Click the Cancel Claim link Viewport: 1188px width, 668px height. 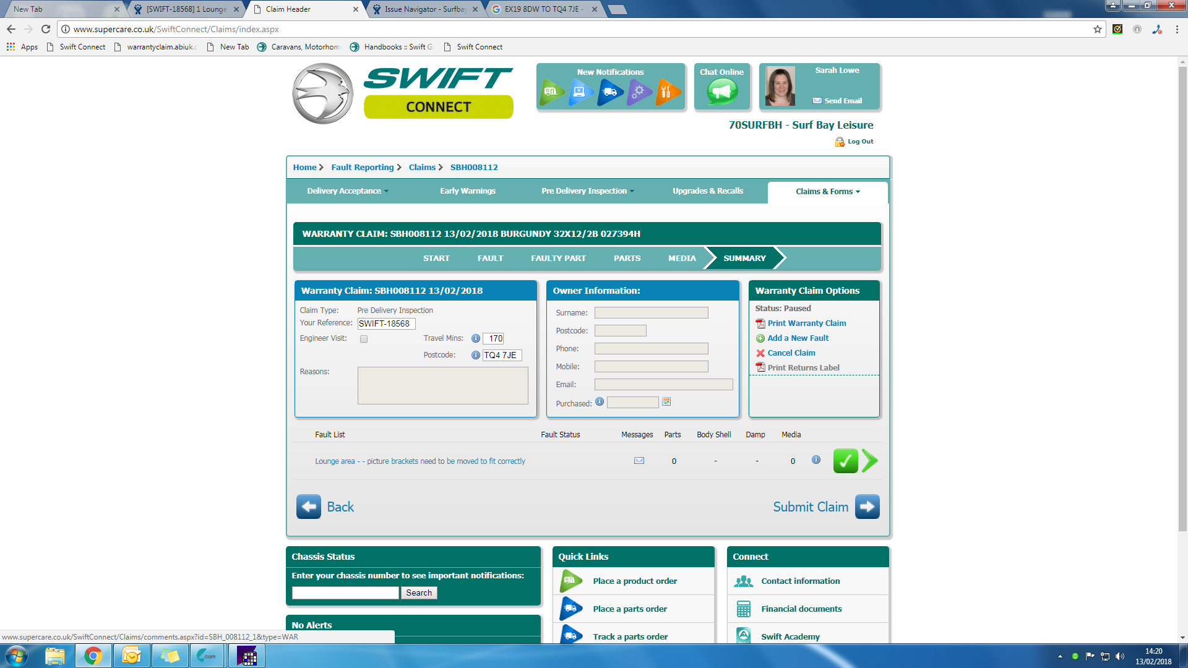pos(791,353)
